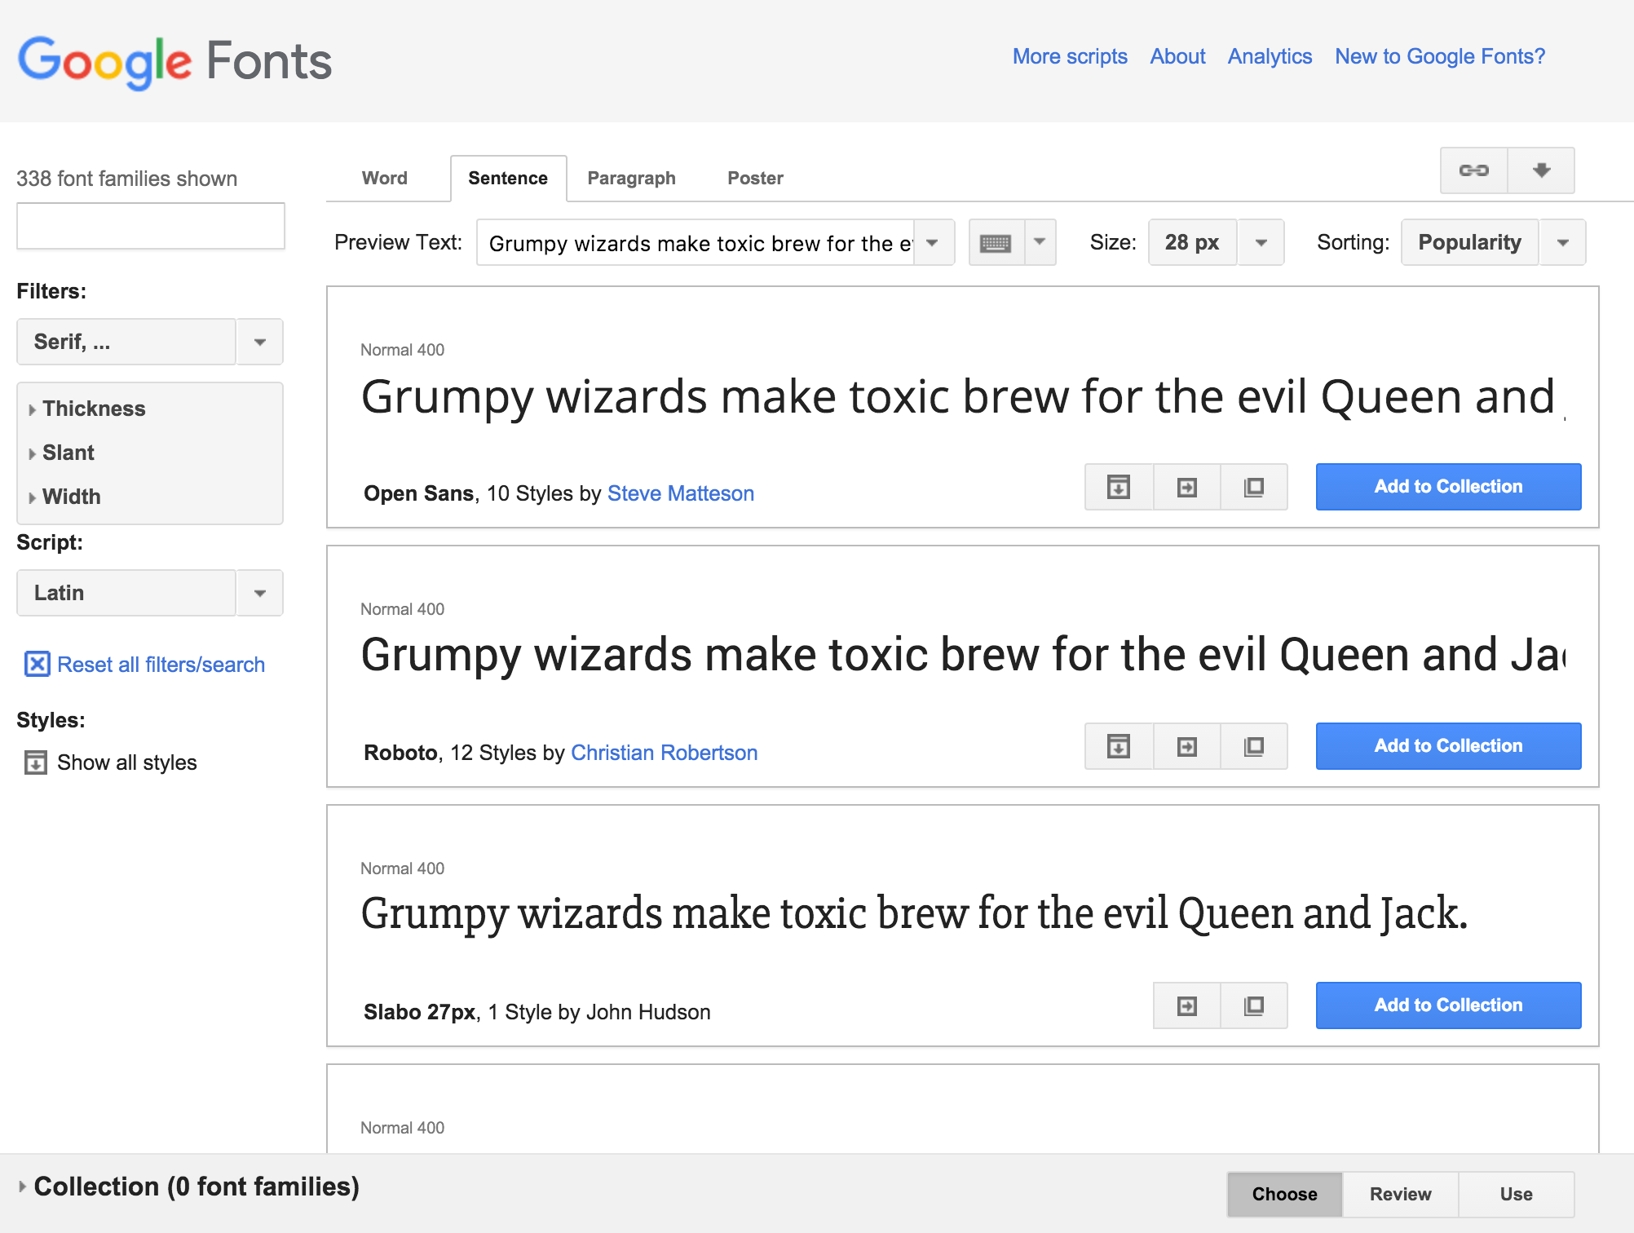The height and width of the screenshot is (1233, 1634).
Task: Add Roboto to Collection
Action: pyautogui.click(x=1448, y=746)
